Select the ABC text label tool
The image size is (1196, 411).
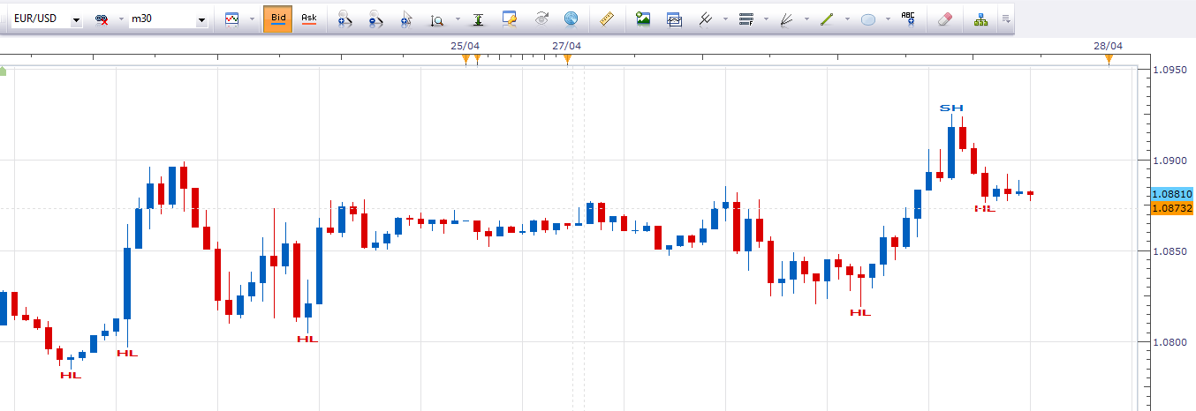(x=908, y=18)
